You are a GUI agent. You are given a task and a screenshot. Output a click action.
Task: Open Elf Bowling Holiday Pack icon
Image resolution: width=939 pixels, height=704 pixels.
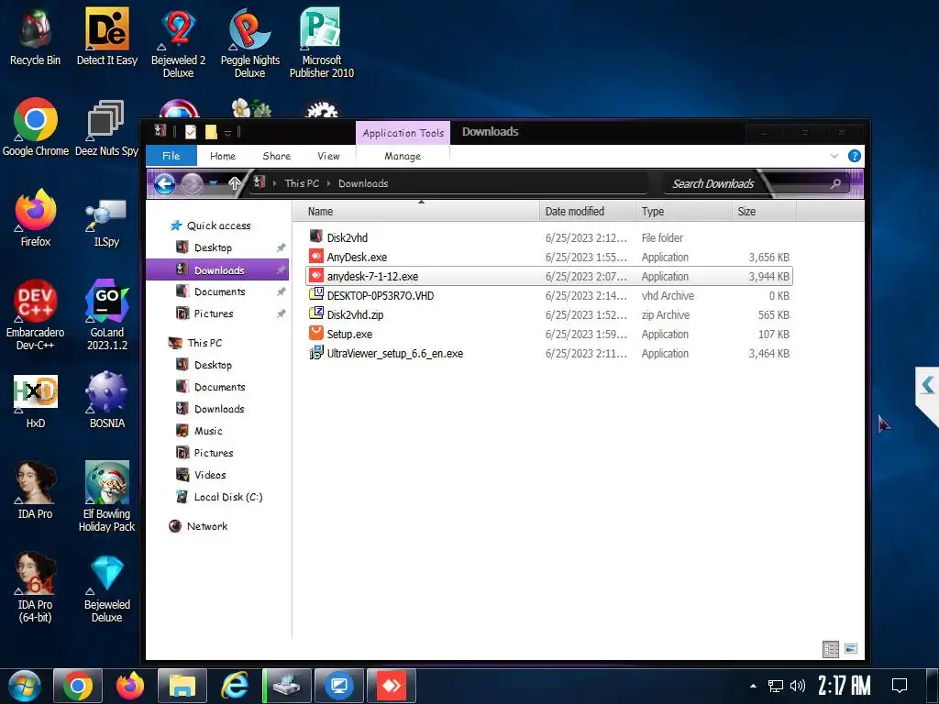[x=106, y=497]
